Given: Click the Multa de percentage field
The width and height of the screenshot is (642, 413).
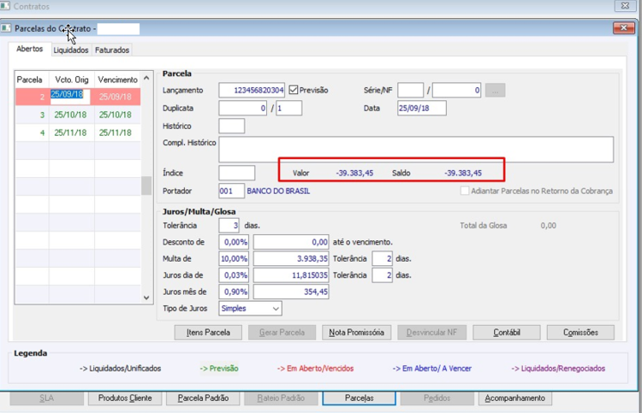Looking at the screenshot, I should pos(234,259).
